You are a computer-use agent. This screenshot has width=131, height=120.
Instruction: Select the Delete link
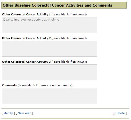120,113
